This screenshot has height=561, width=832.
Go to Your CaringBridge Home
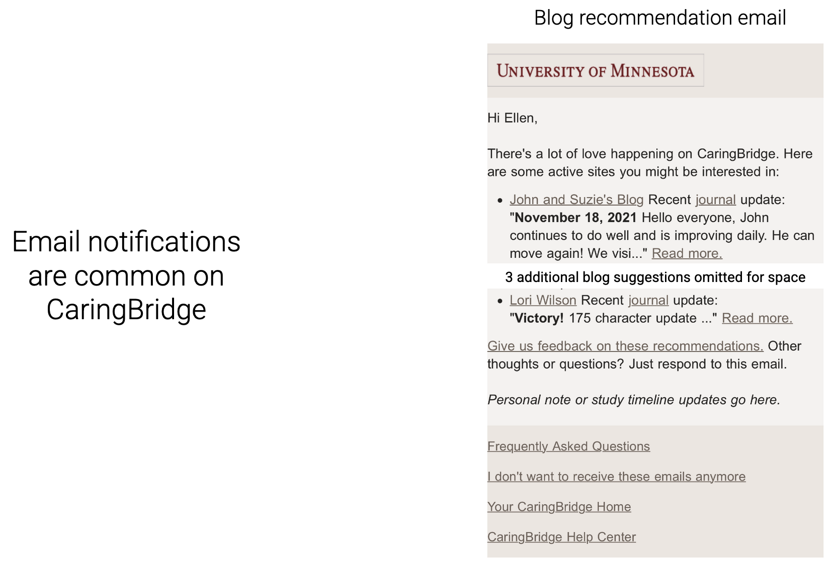point(559,507)
